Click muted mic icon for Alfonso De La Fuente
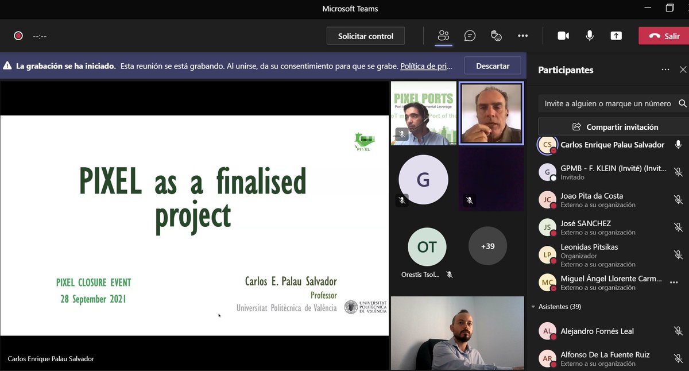Image resolution: width=689 pixels, height=371 pixels. (678, 358)
